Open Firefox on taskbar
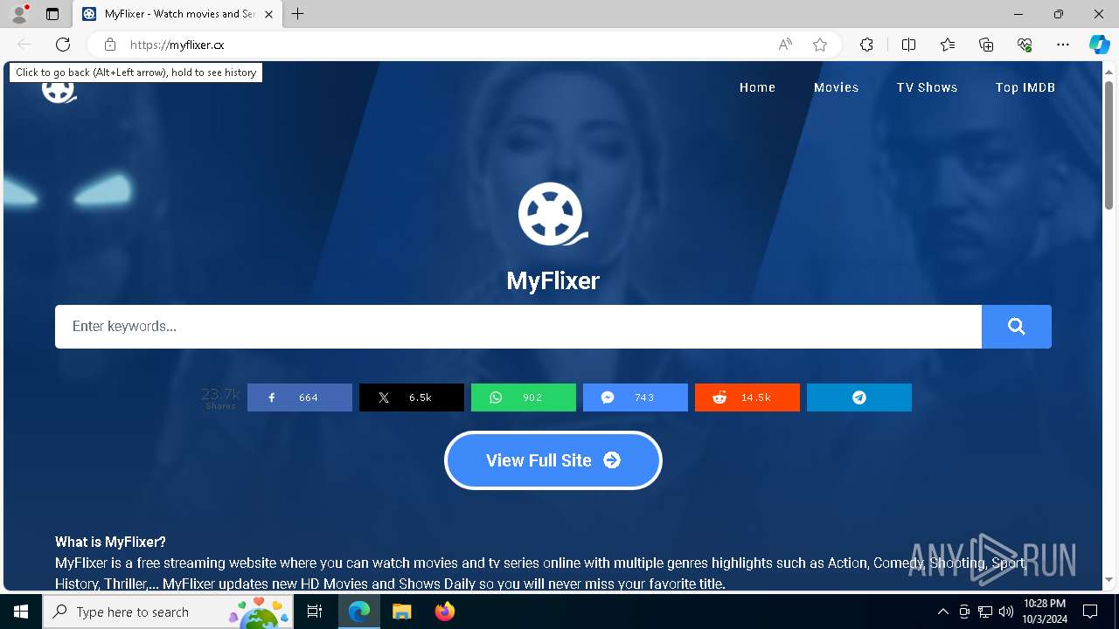1119x629 pixels. pos(444,612)
